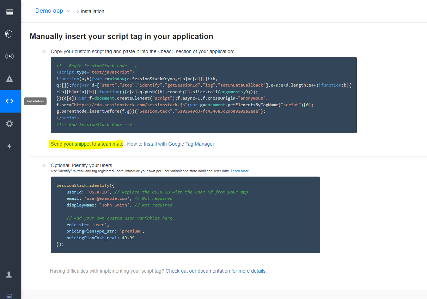427x299 pixels.
Task: Open the settings gear icon
Action: 10,124
